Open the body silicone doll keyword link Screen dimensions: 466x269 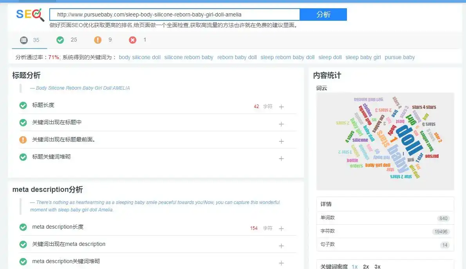(x=140, y=58)
